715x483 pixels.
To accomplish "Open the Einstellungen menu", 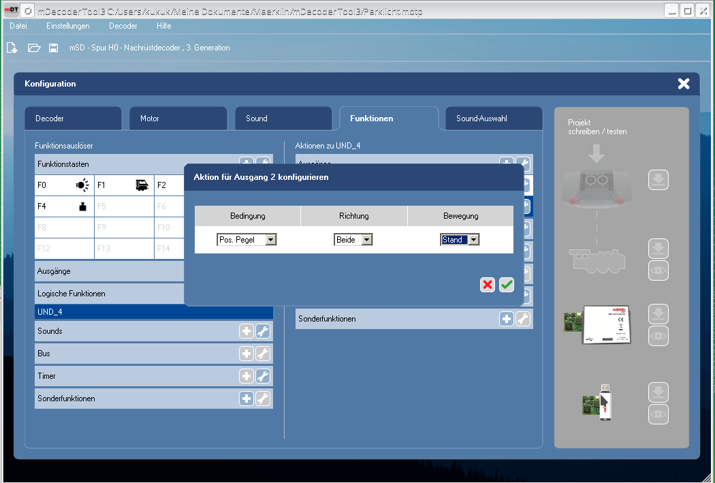I will [x=67, y=26].
